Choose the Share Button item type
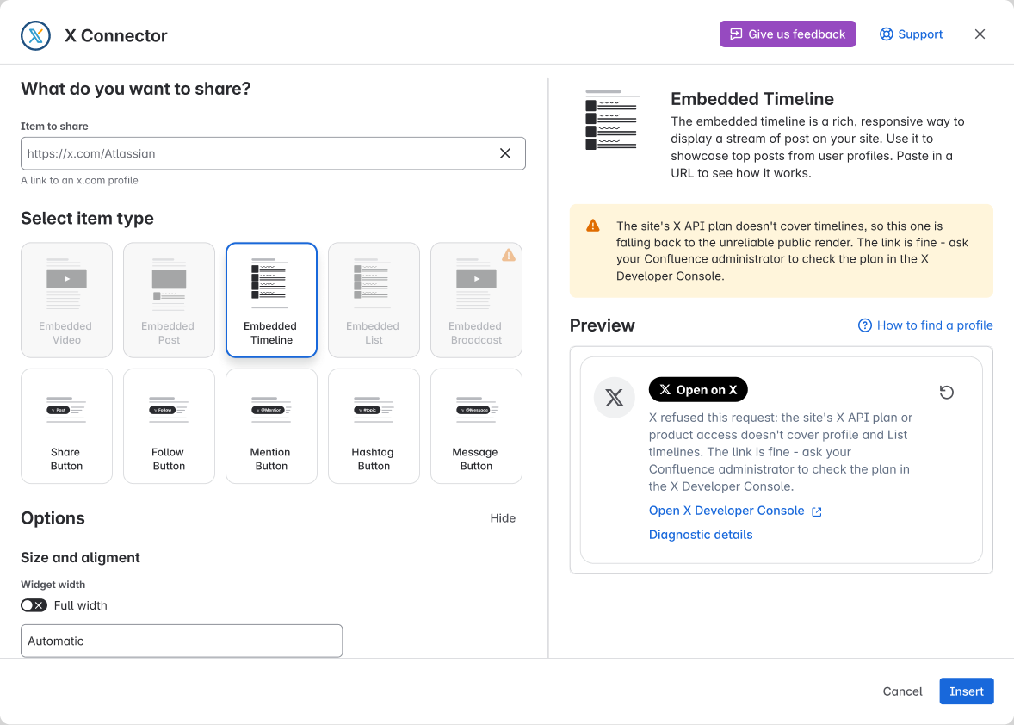Screen dimensions: 1014x725 pos(66,426)
